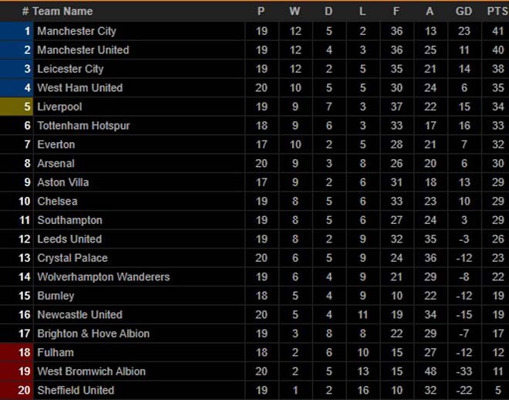509x400 pixels.
Task: Open Wolverhampton Wanderers team entry
Action: pyautogui.click(x=103, y=277)
